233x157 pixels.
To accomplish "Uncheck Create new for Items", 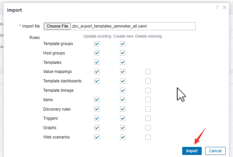I will click(x=123, y=100).
